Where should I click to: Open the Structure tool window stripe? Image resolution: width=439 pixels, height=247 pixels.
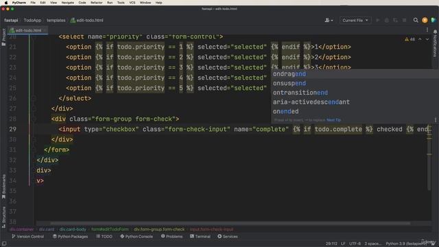coord(3,217)
